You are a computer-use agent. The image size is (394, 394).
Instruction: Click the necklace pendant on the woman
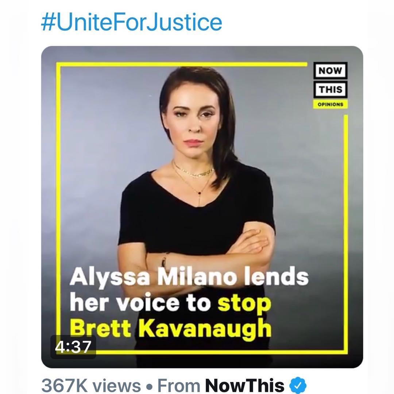click(x=199, y=193)
